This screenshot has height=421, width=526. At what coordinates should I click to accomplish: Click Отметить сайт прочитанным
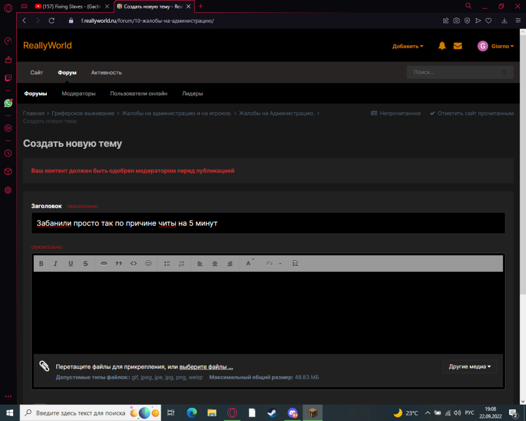472,114
